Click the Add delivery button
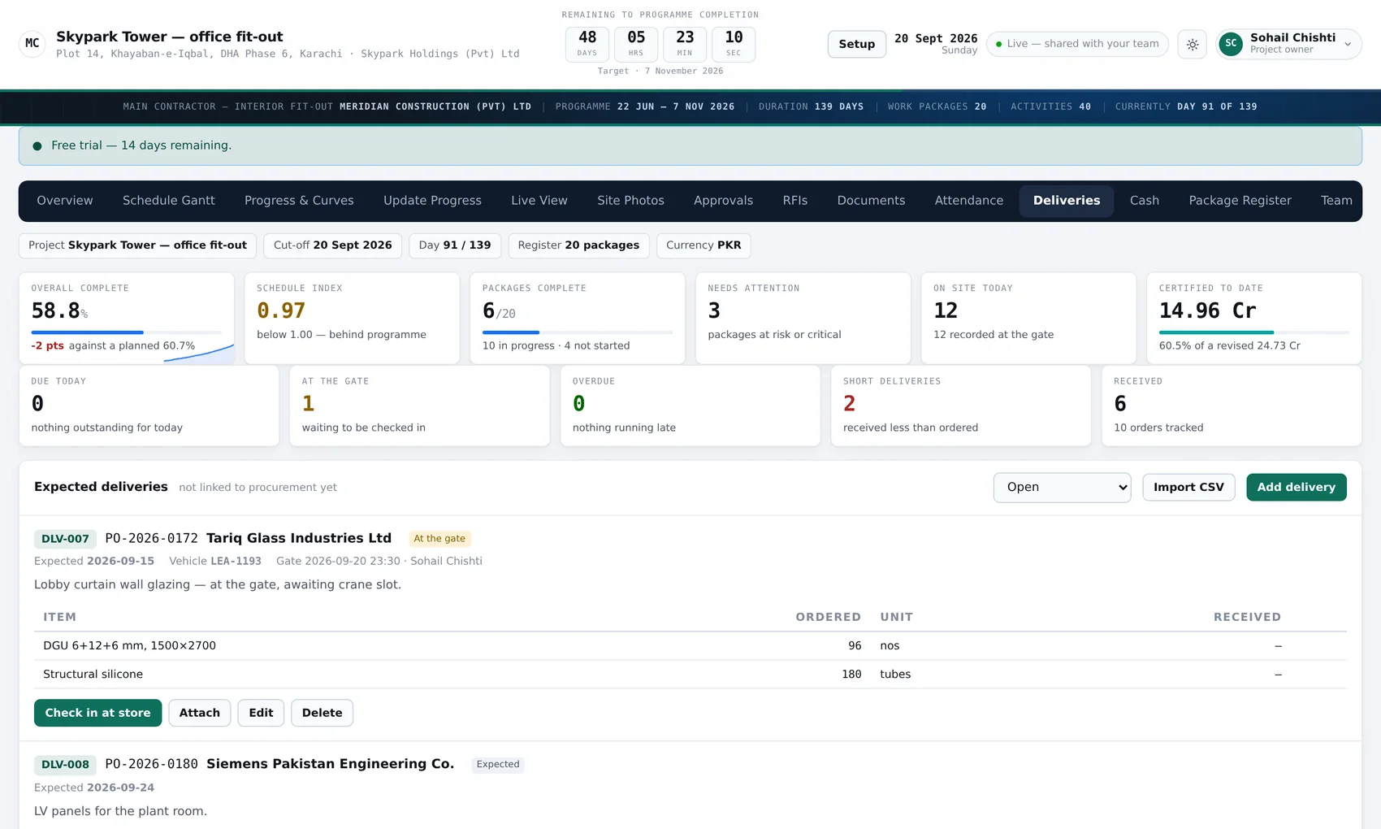The height and width of the screenshot is (829, 1381). pos(1297,488)
